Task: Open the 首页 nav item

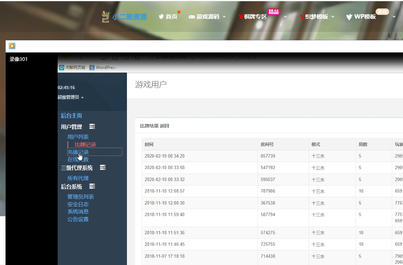Action: coord(168,17)
